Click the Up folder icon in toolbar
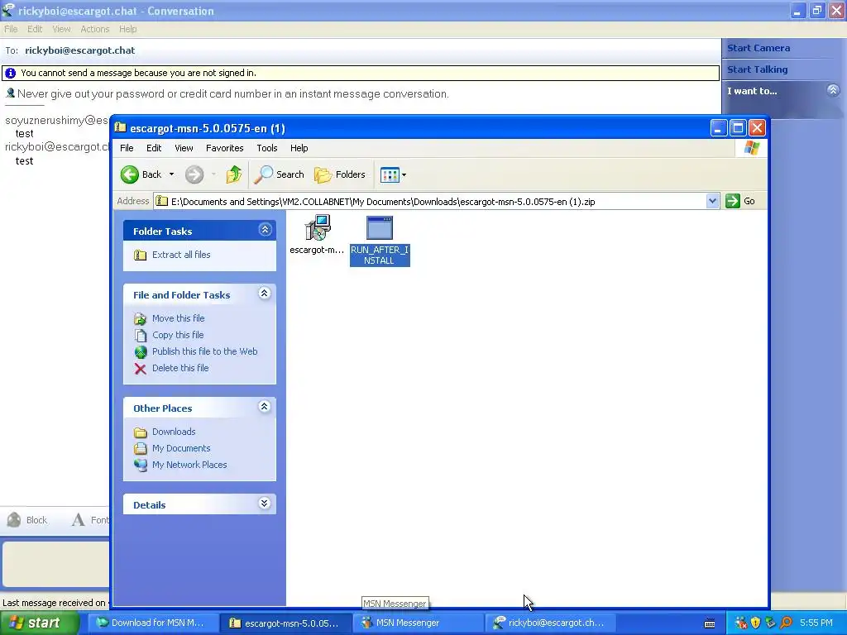The image size is (847, 635). coord(234,174)
